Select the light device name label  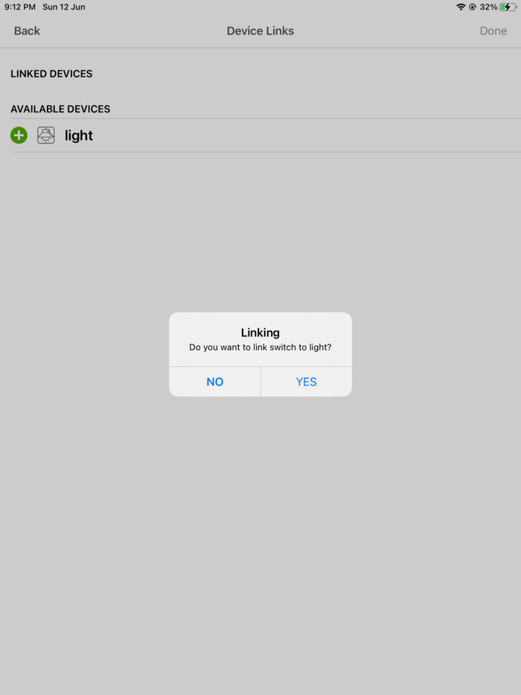(x=79, y=135)
